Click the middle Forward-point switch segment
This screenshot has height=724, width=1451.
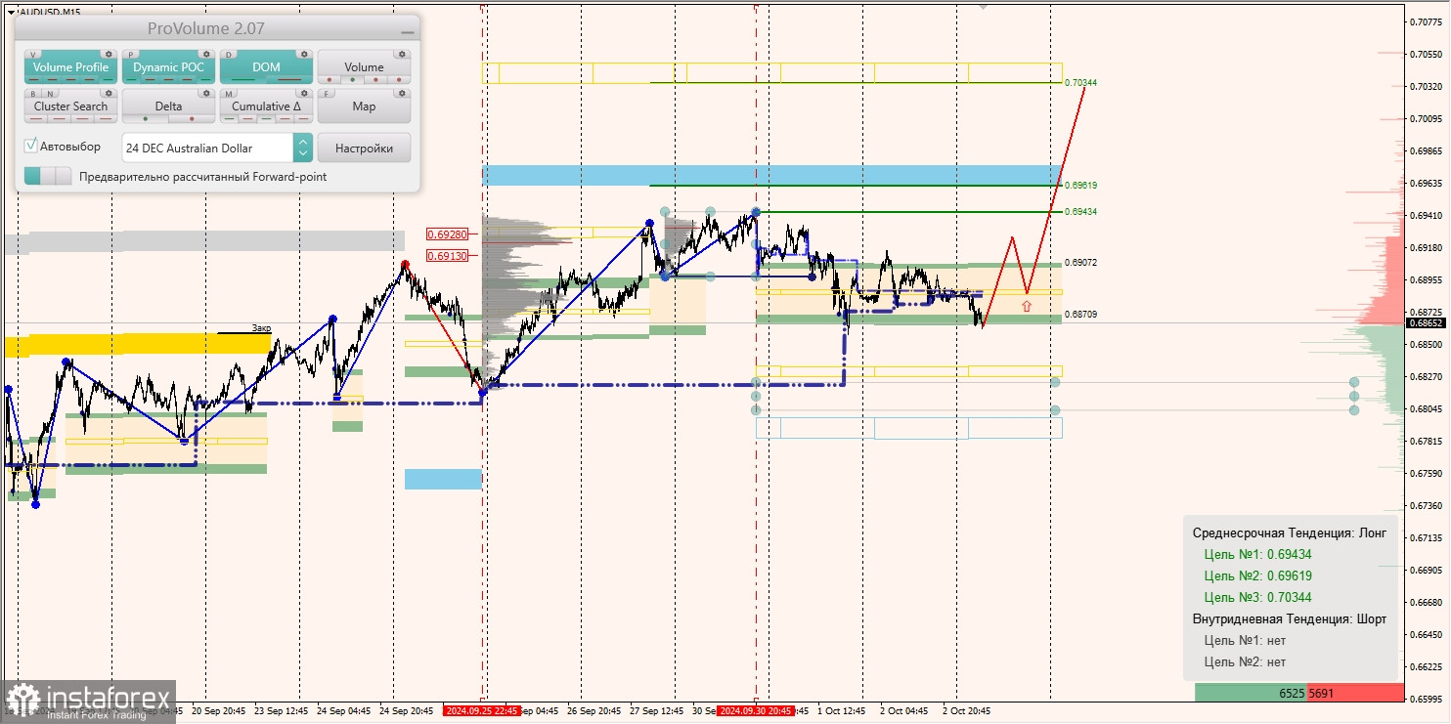[48, 176]
